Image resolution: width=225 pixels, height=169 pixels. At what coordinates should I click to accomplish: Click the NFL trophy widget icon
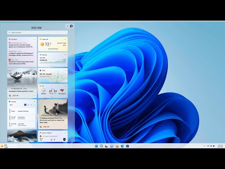point(40,86)
